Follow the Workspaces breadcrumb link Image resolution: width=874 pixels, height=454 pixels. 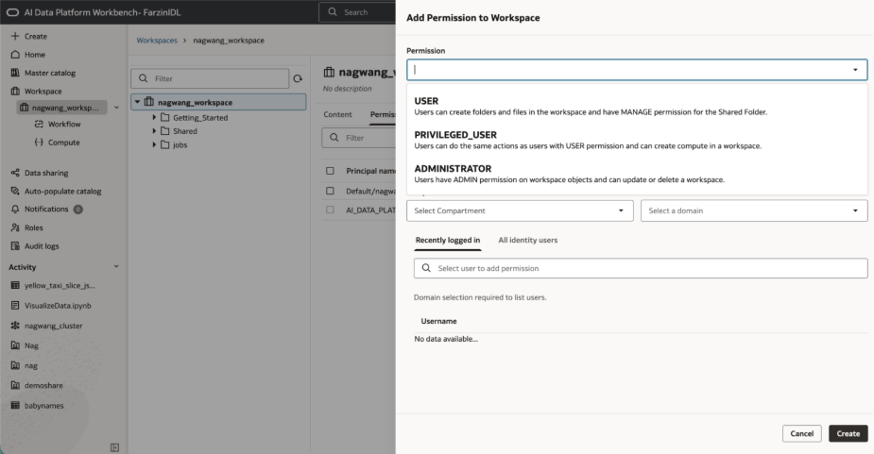click(x=157, y=40)
